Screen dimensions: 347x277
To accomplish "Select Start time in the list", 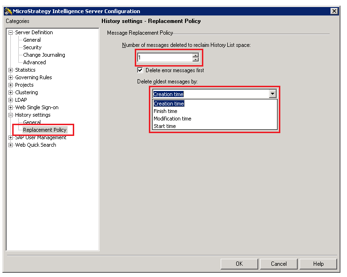I will (x=164, y=126).
